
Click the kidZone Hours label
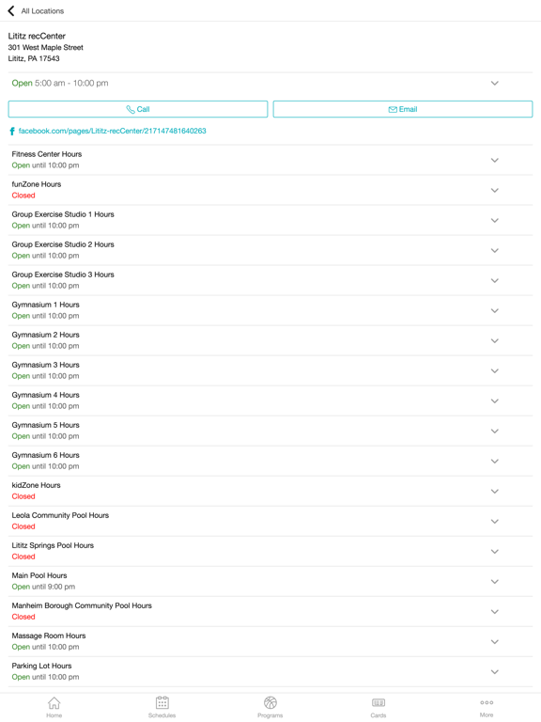coord(37,485)
